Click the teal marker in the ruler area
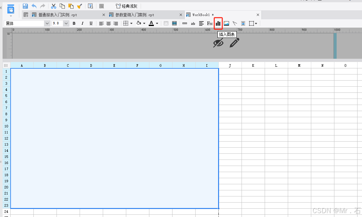 (x=335, y=46)
